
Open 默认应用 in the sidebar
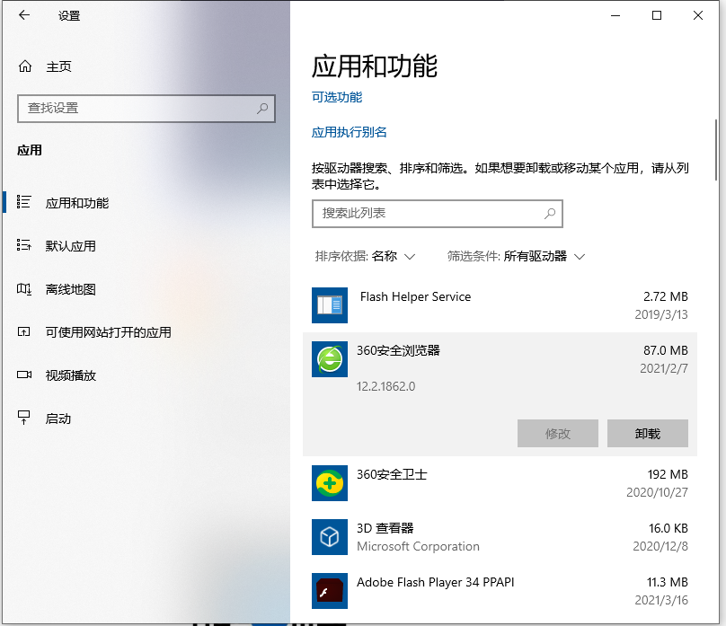click(x=70, y=246)
